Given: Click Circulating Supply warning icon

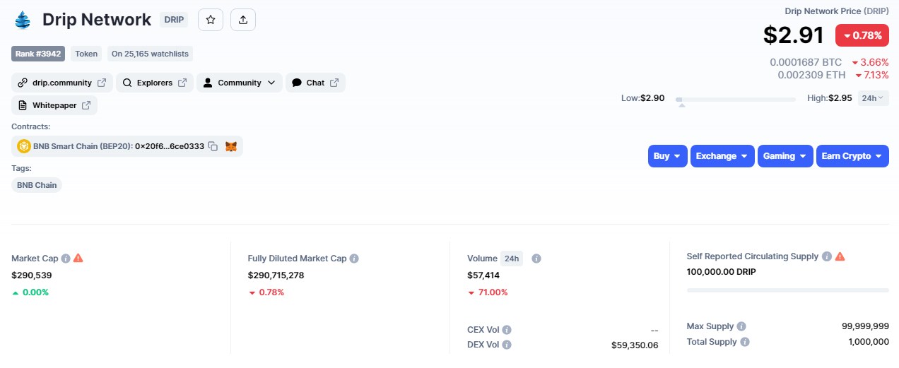Looking at the screenshot, I should [840, 256].
